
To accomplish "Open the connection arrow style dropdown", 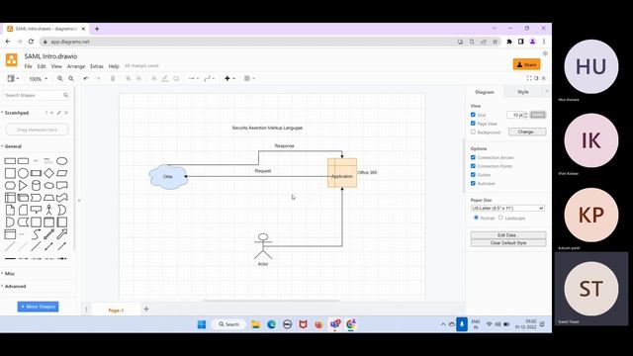I will tap(193, 79).
